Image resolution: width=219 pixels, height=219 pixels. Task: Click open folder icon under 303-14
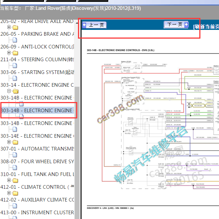coord(16,91)
